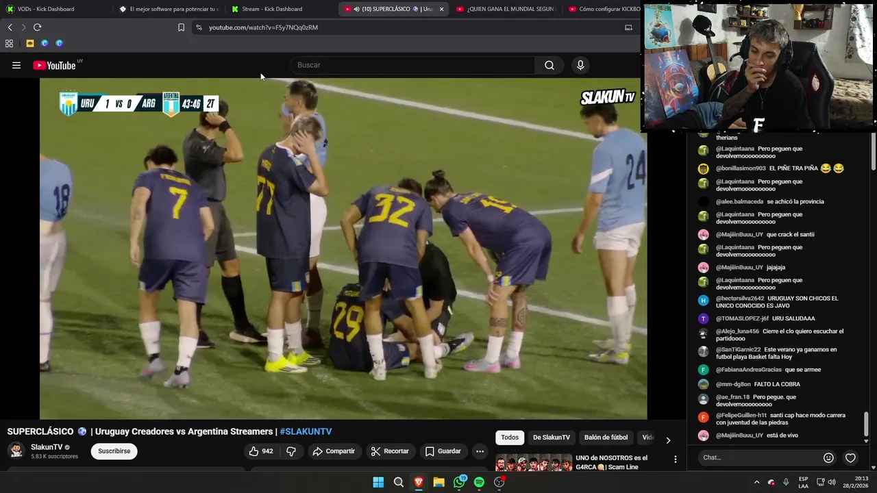
Task: Dislike the video with thumbs down
Action: (x=291, y=451)
